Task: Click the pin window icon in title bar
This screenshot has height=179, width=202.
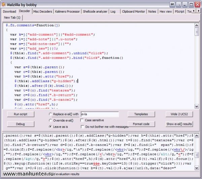Action: coord(172,4)
